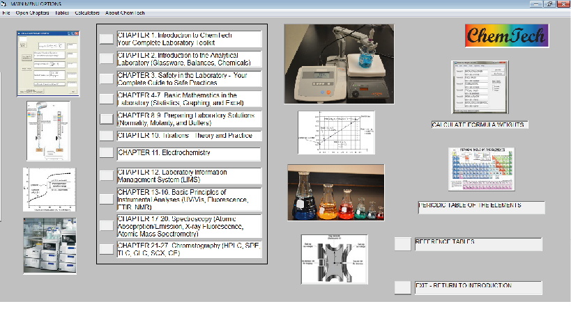Click the pH meter and stirrer photo
Viewport: 571px width, 320px height.
339,64
